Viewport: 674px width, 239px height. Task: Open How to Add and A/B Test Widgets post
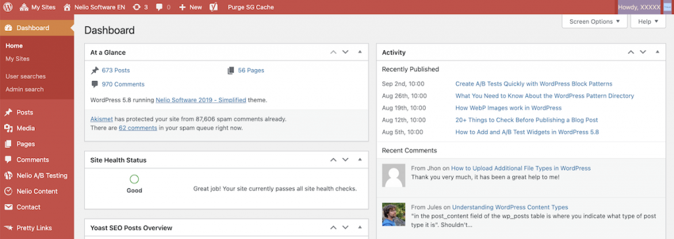point(527,132)
